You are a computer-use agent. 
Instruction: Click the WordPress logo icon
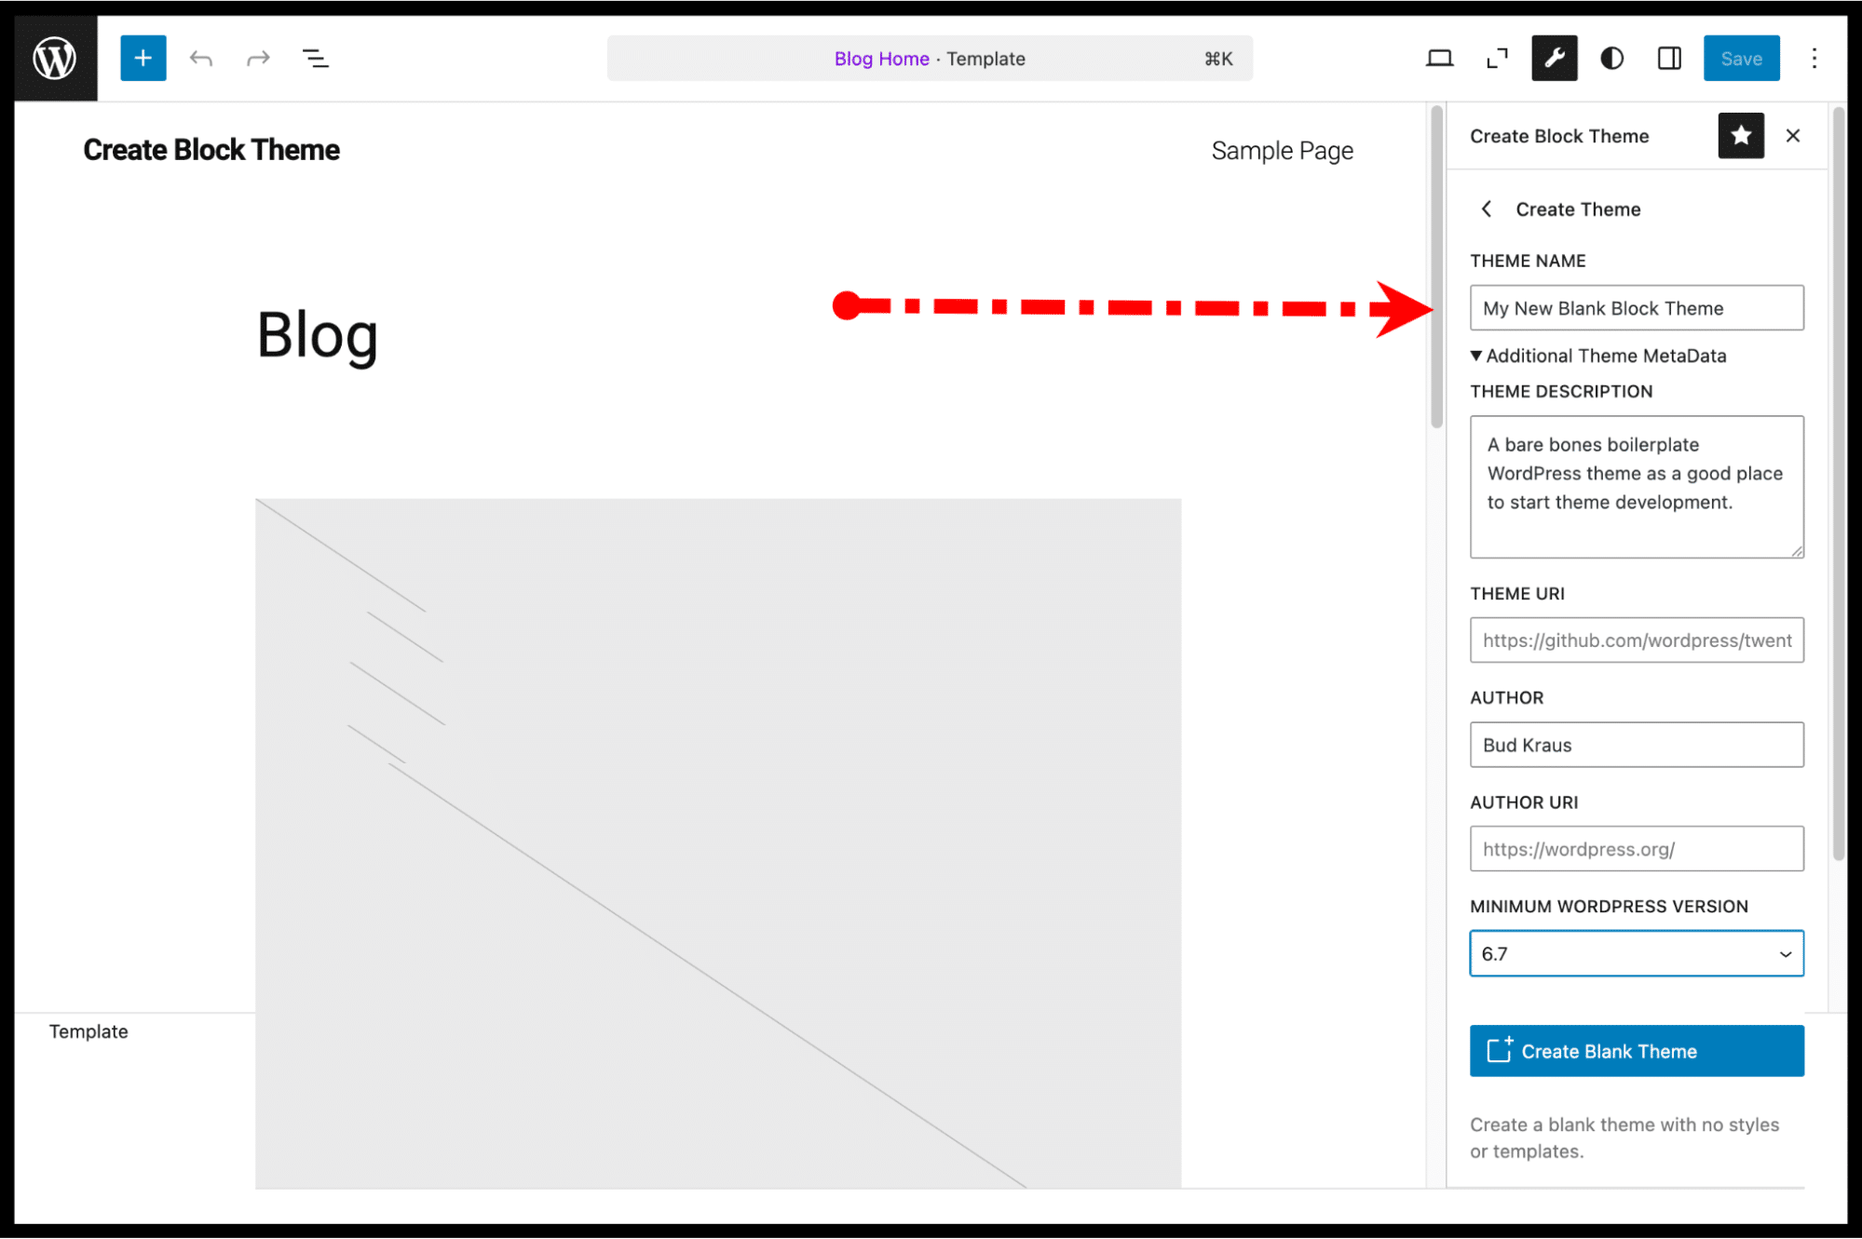[x=55, y=58]
